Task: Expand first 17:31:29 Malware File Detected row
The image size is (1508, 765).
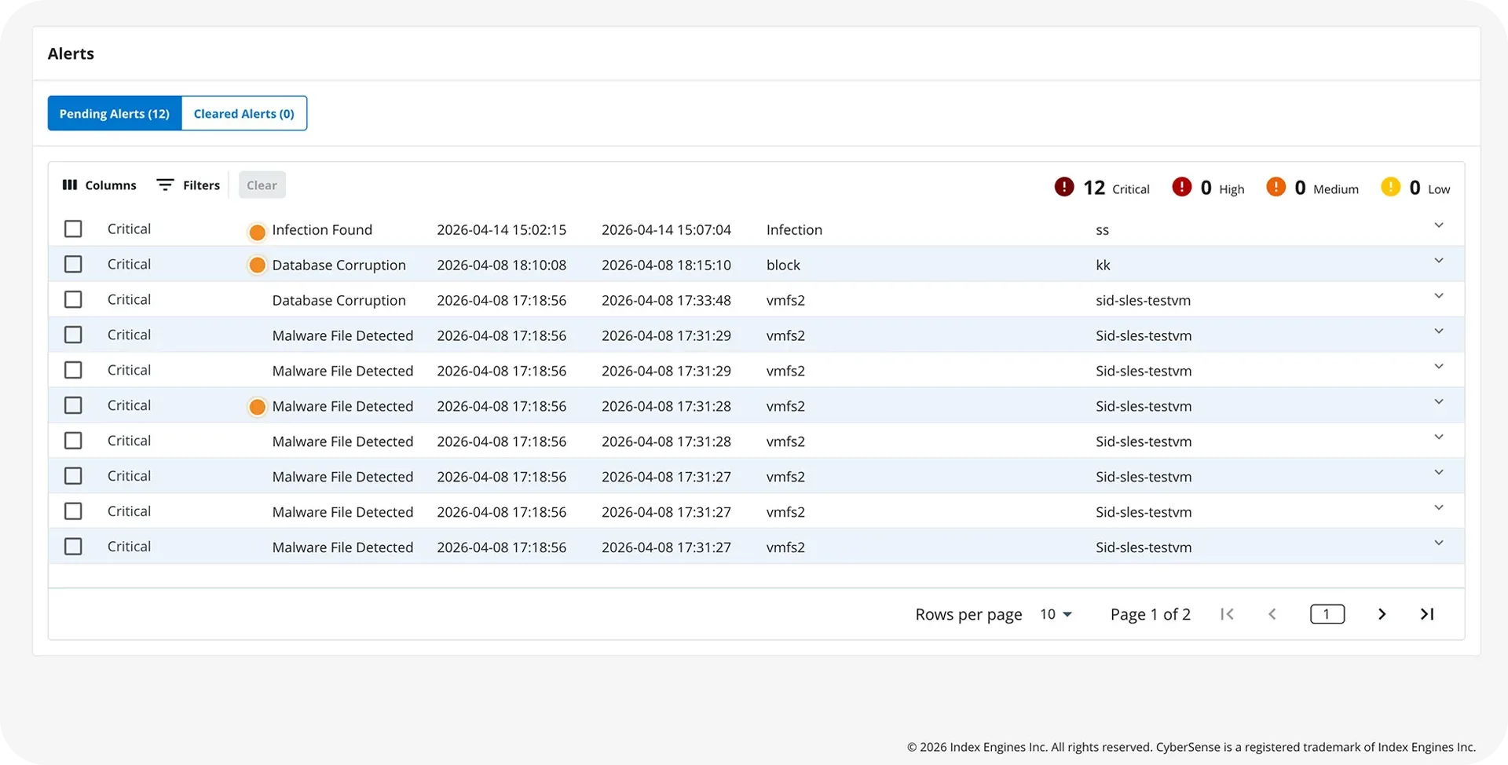Action: pyautogui.click(x=1439, y=331)
